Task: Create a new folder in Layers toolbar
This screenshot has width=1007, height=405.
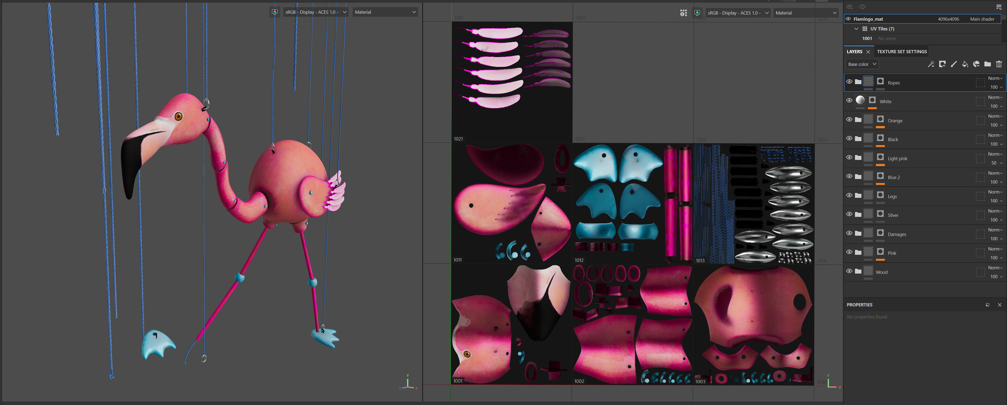Action: pos(987,64)
